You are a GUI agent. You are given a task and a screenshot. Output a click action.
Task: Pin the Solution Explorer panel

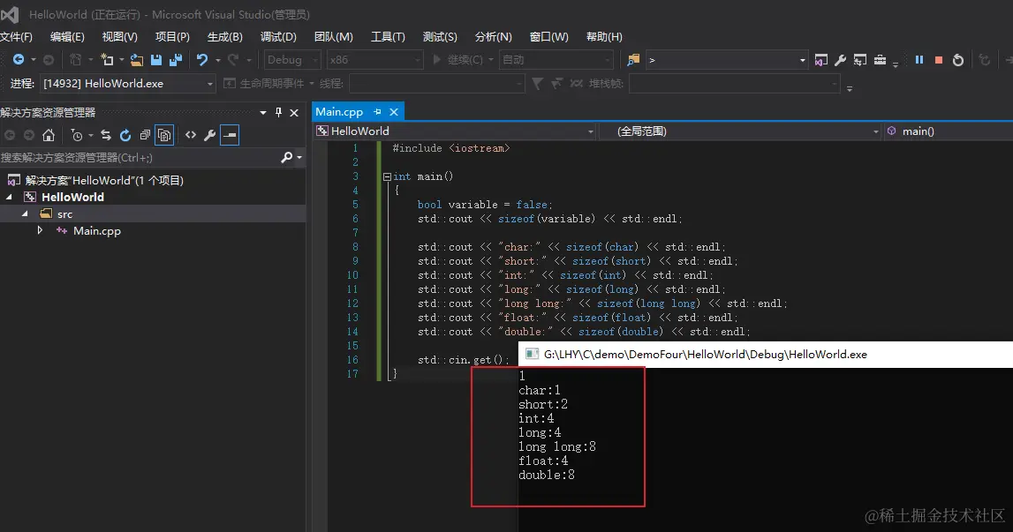[278, 112]
